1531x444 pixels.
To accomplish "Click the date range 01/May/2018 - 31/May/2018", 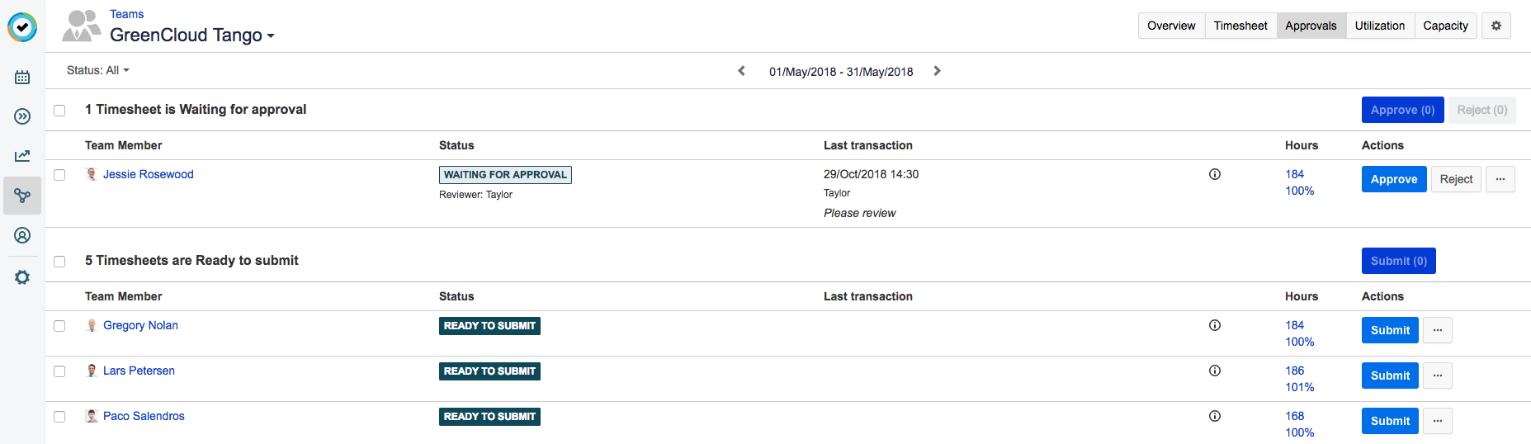I will point(841,72).
